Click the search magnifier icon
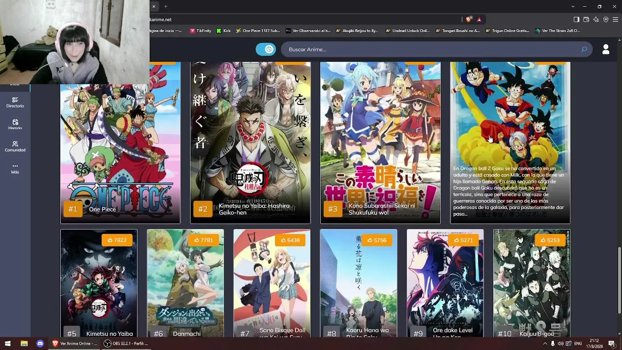 (584, 49)
